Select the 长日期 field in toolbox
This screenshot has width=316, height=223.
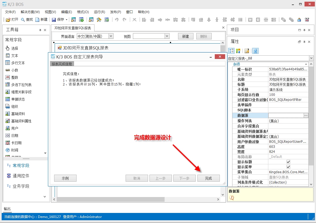pyautogui.click(x=14, y=143)
